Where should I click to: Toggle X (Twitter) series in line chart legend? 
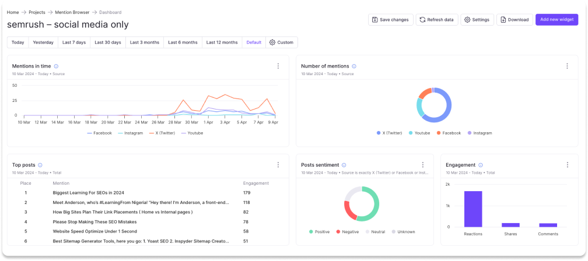coord(162,133)
